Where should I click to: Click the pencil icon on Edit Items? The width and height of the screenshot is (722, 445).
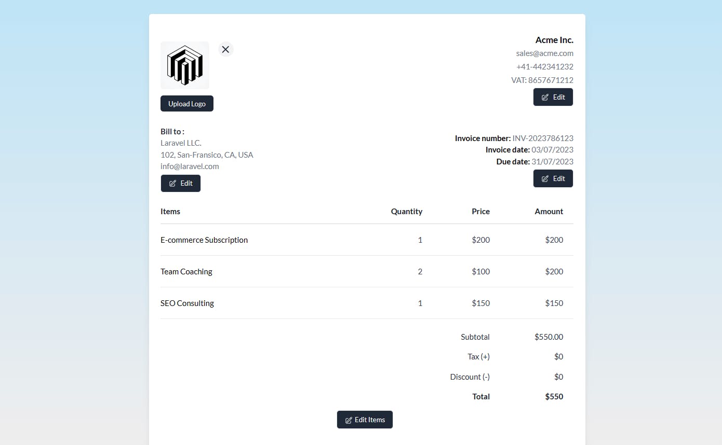pos(349,420)
